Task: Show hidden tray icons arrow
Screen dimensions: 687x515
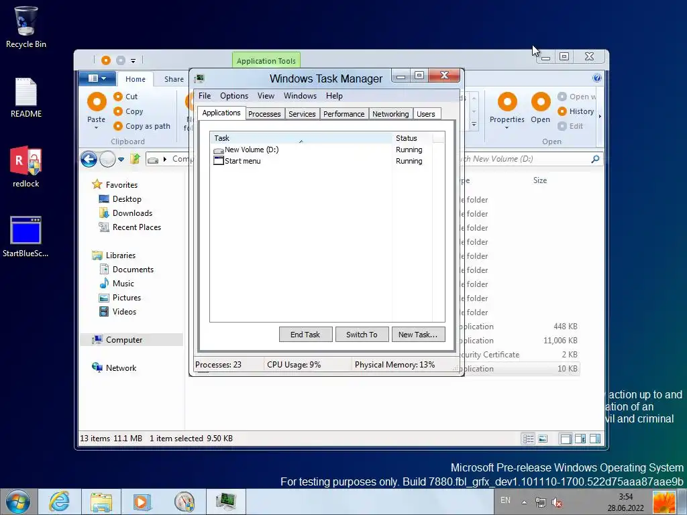Action: click(x=524, y=502)
